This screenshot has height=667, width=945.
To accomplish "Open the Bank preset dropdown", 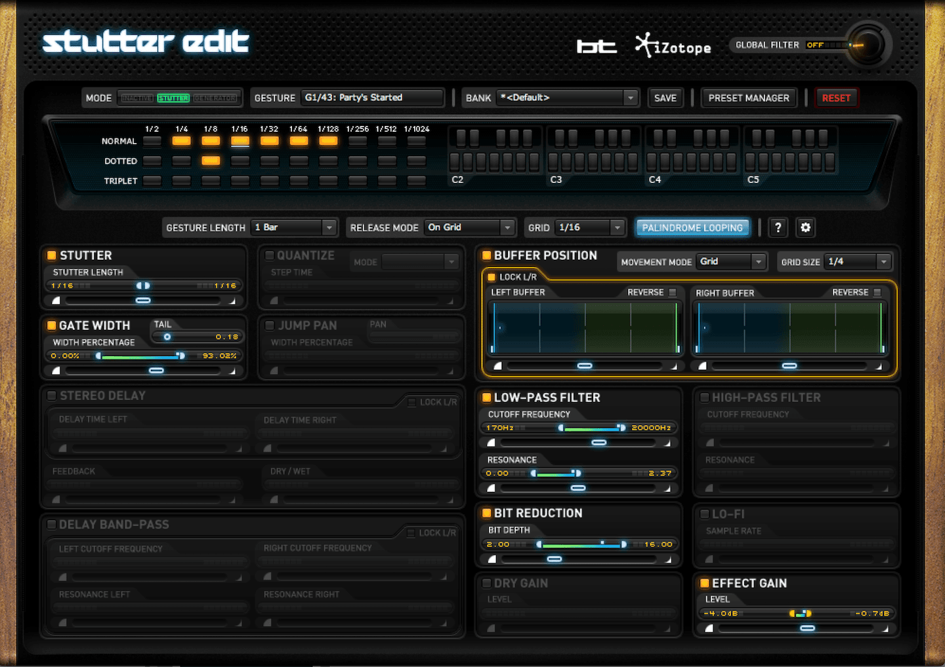I will coord(567,98).
